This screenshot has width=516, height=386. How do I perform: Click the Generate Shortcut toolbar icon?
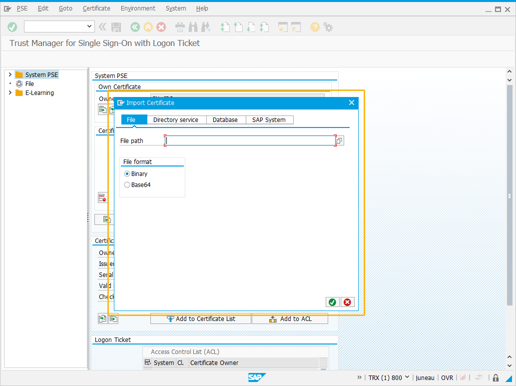(296, 27)
